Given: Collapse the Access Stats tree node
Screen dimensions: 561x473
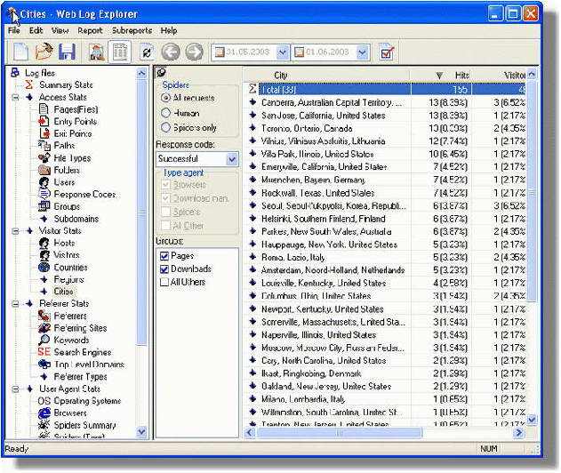Looking at the screenshot, I should 15,97.
